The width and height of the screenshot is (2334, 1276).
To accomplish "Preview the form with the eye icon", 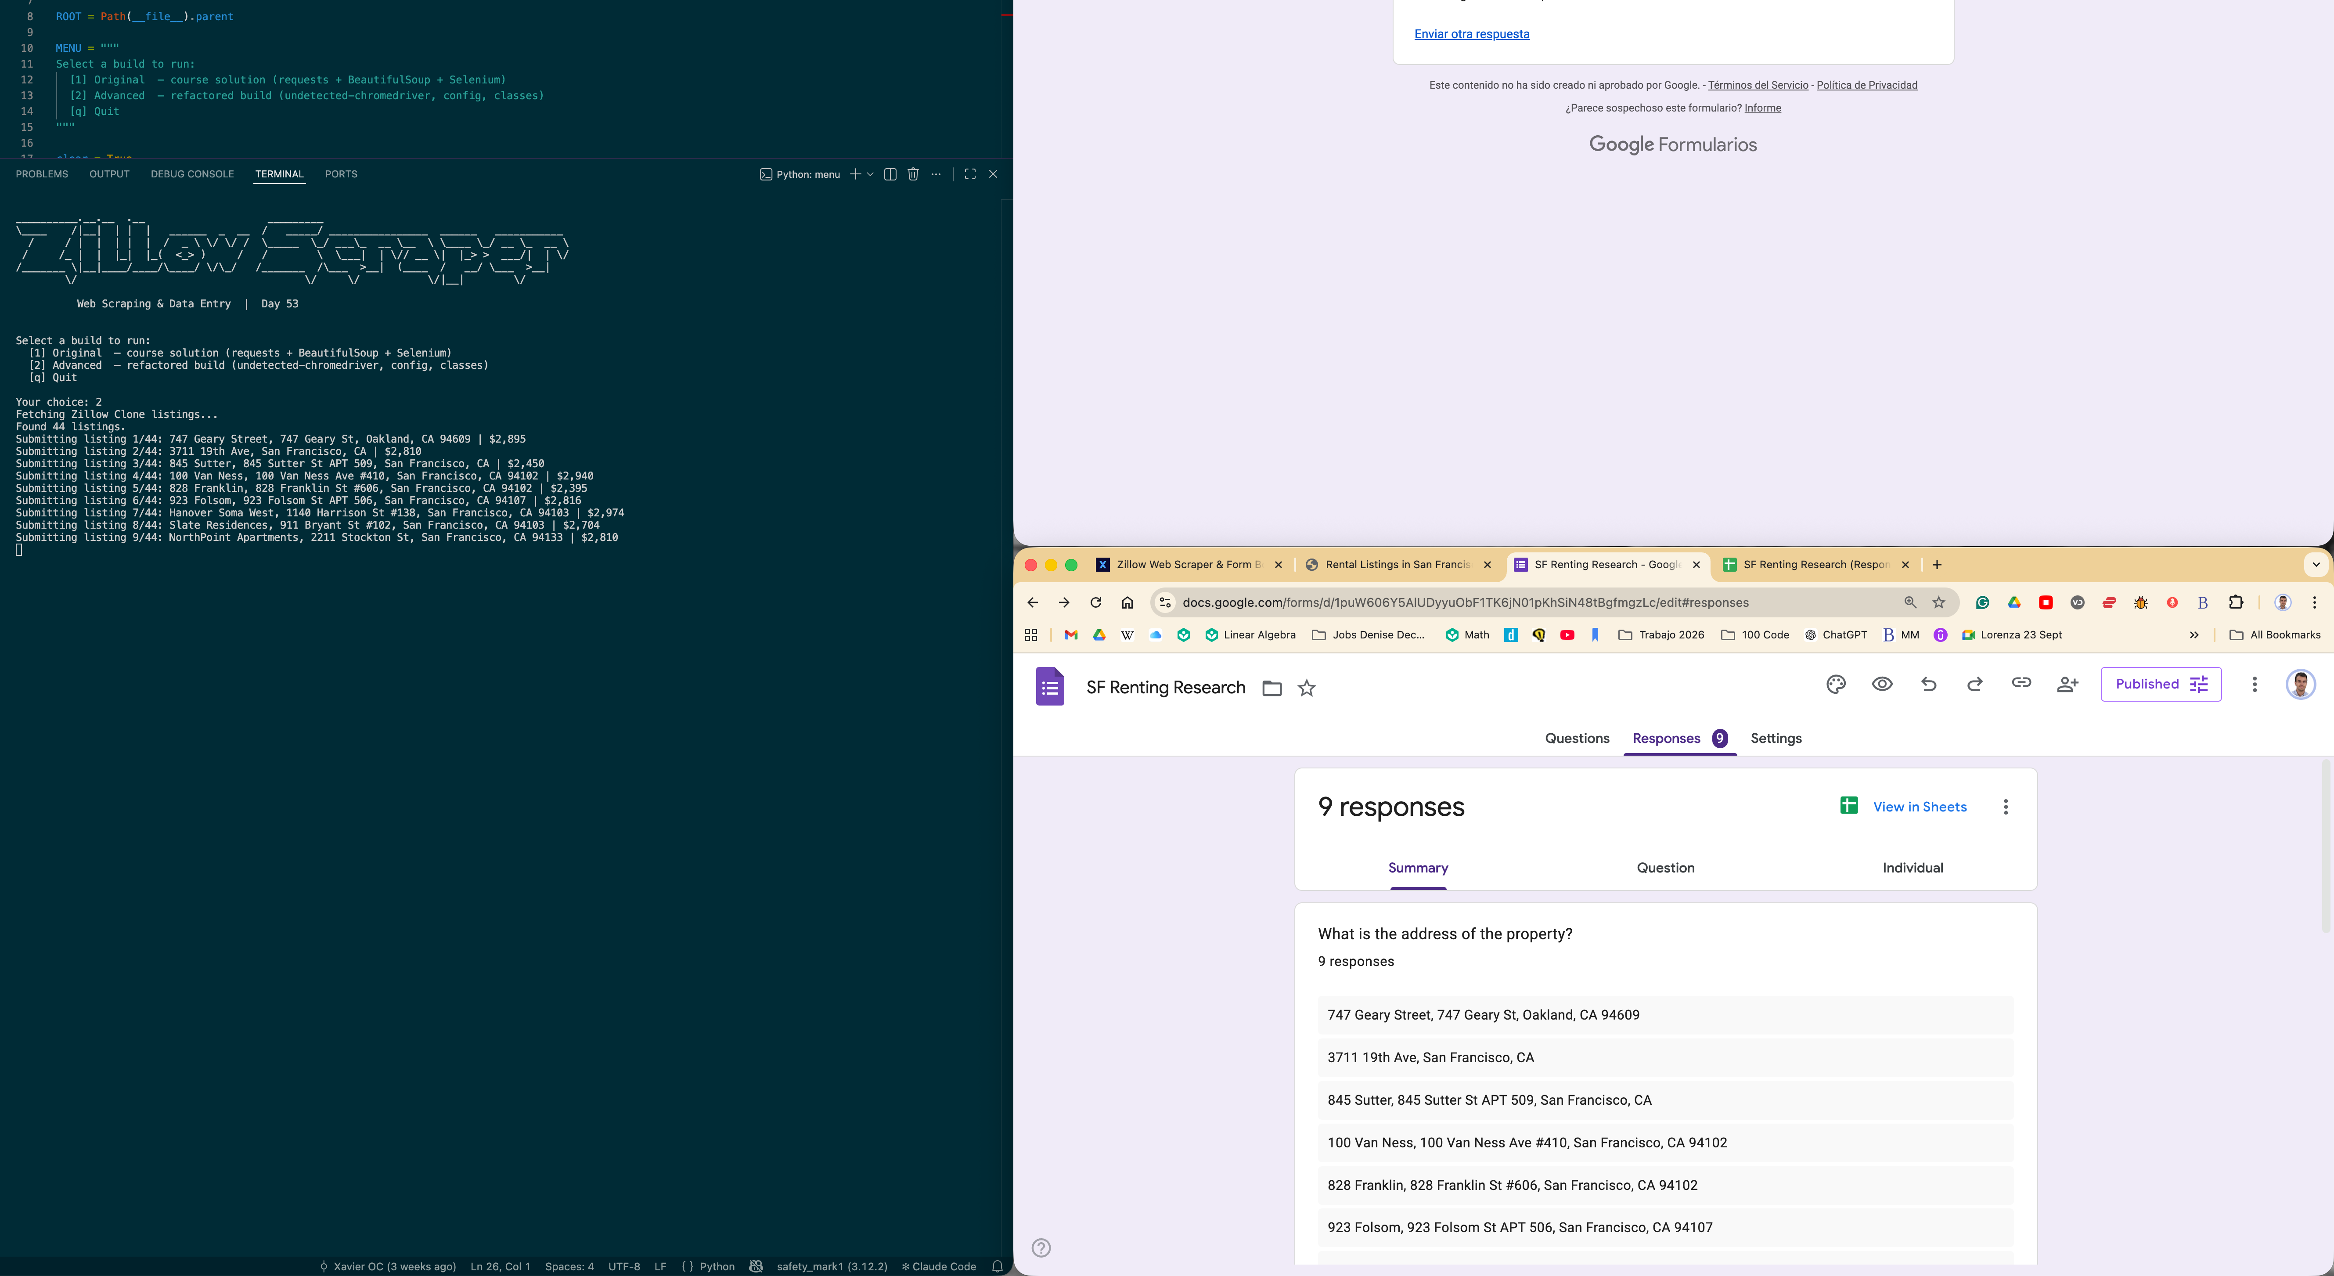I will coord(1882,684).
